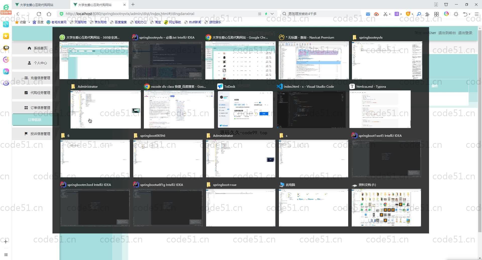The image size is (482, 260).
Task: Go to the browser home page icon
Action: coord(49,14)
